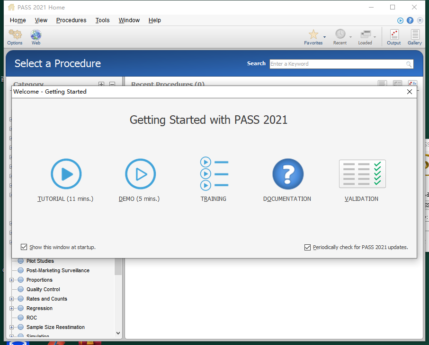
Task: Click the Proportions category circle icon
Action: [x=20, y=280]
